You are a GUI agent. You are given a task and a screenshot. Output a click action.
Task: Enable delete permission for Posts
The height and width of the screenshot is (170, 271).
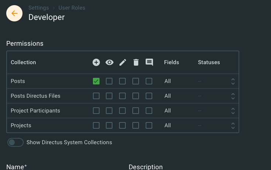point(136,81)
